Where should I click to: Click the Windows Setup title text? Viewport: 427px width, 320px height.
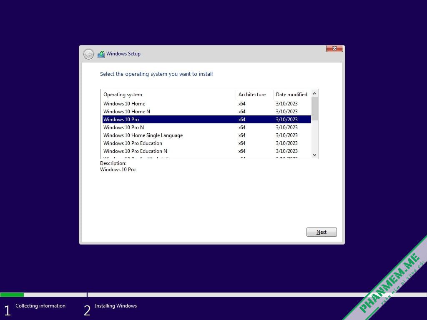click(x=123, y=54)
